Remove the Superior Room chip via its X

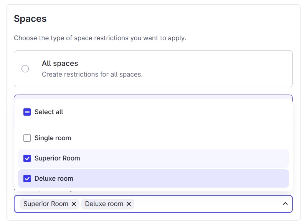click(74, 204)
